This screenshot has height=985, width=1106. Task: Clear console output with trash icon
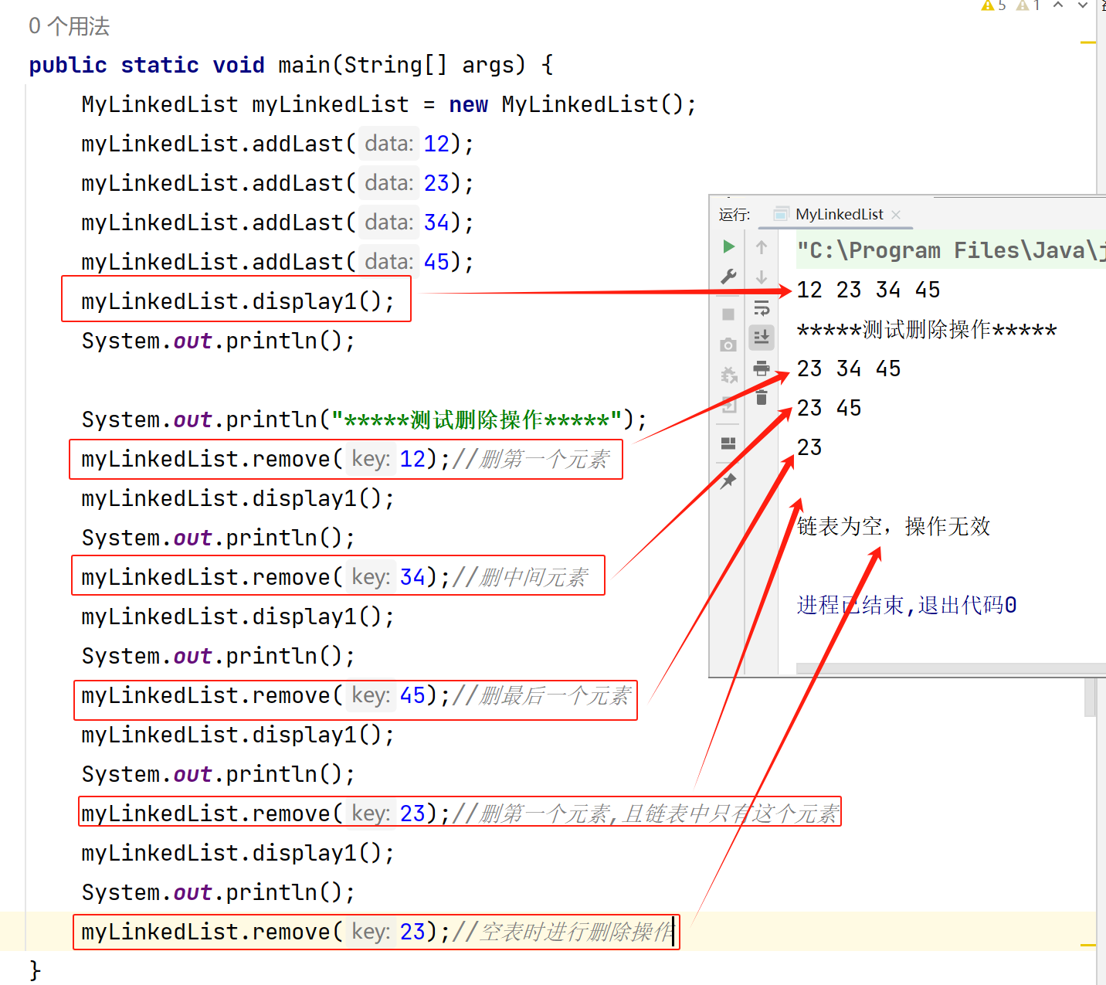point(762,397)
